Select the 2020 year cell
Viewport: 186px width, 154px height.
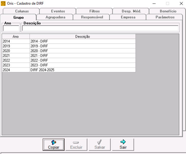(x=16, y=51)
